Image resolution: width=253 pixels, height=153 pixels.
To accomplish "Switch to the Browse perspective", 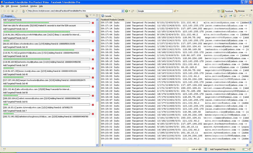I will 240,11.
